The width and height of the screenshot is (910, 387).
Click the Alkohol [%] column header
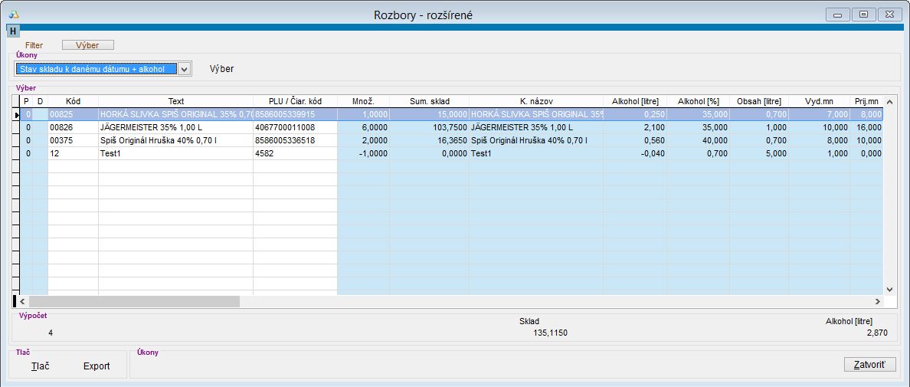click(x=697, y=101)
